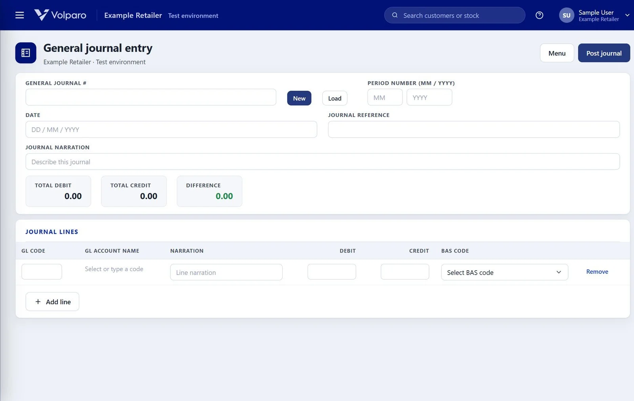Click the Add line button

point(52,302)
